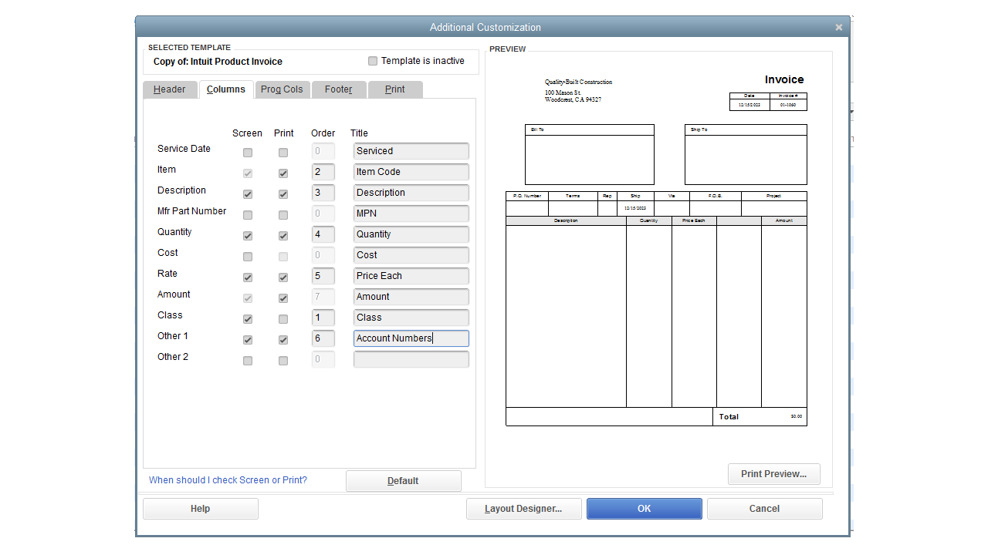The image size is (988, 555).
Task: Confirm changes with the OK button
Action: (x=644, y=509)
